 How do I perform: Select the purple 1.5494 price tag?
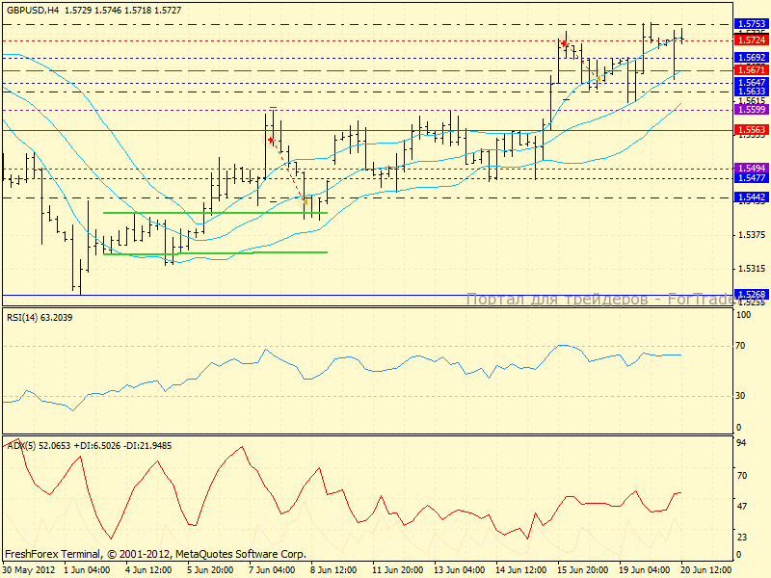click(x=751, y=169)
